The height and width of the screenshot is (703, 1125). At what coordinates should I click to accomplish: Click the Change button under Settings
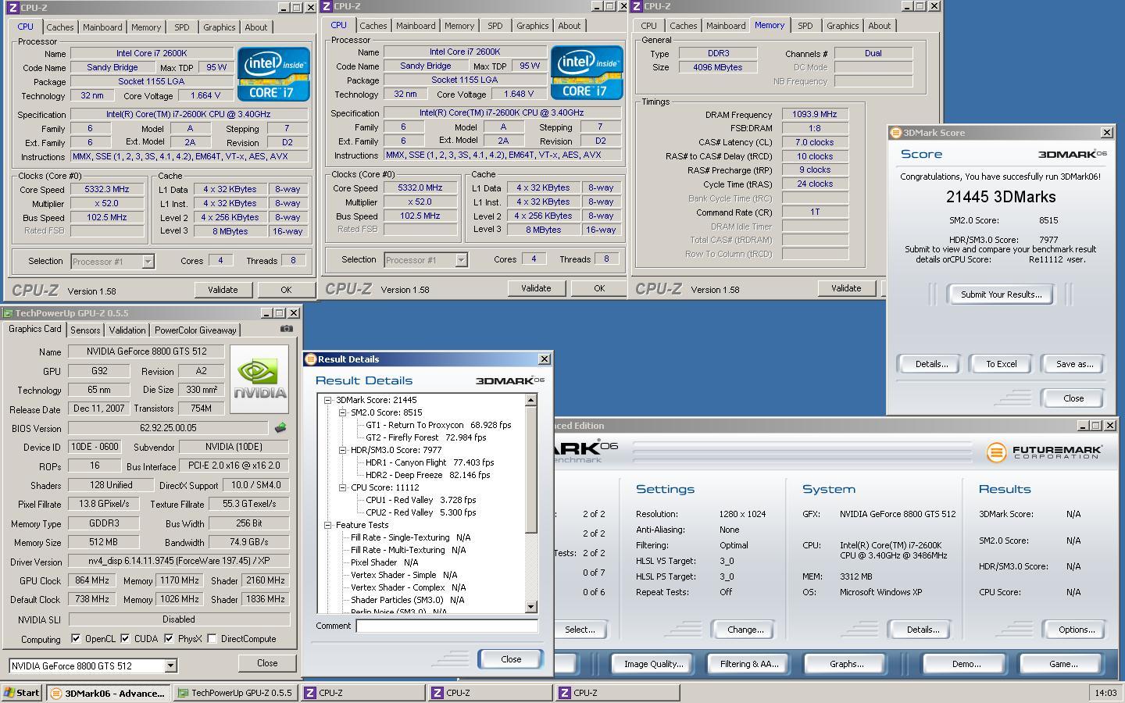tap(745, 630)
